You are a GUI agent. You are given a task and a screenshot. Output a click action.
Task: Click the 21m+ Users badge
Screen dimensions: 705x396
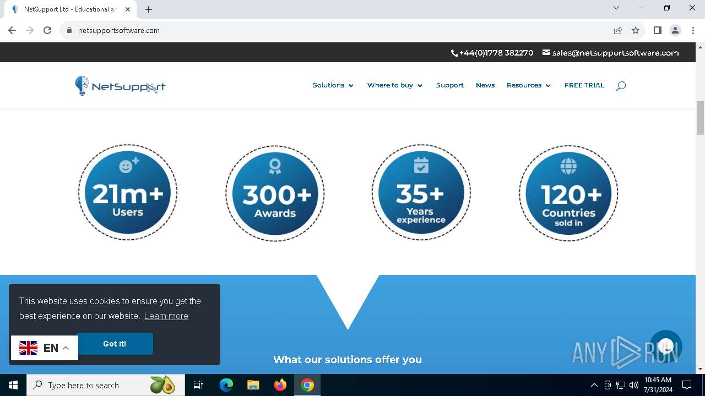128,193
